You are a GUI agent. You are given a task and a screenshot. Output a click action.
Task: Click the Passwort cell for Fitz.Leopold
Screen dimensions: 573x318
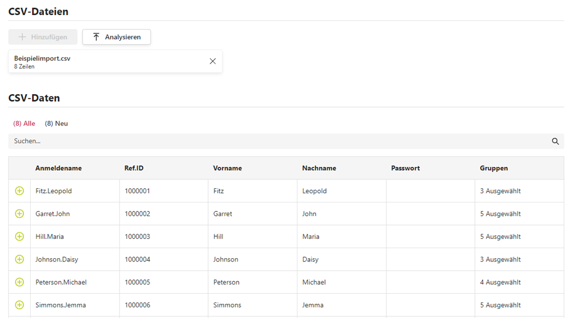pos(430,191)
